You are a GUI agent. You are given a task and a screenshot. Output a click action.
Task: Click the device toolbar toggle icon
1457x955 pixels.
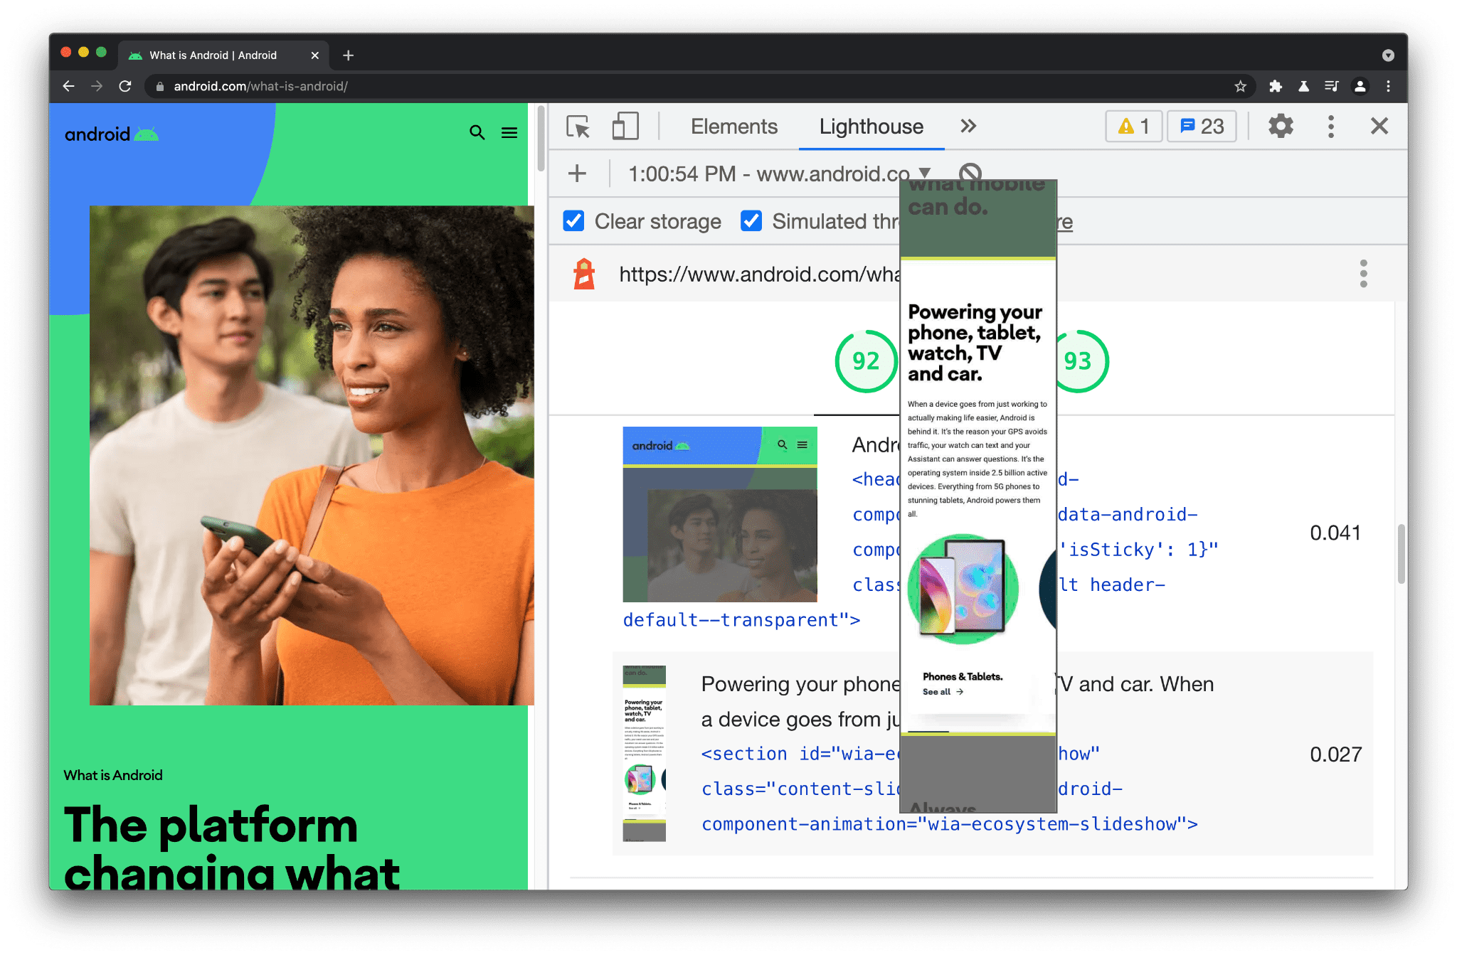coord(620,127)
